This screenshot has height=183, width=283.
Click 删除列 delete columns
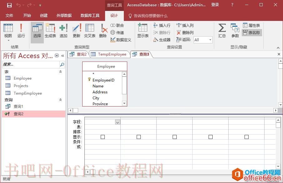coord(185,32)
